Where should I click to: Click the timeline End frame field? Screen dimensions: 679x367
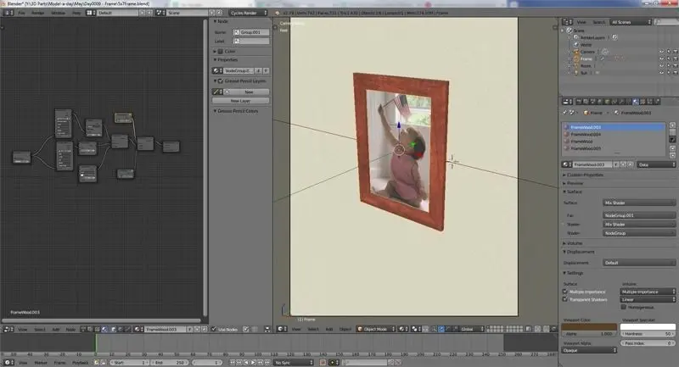[169, 362]
